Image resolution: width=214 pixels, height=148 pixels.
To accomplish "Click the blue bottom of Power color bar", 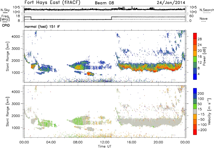I will click(x=195, y=77).
